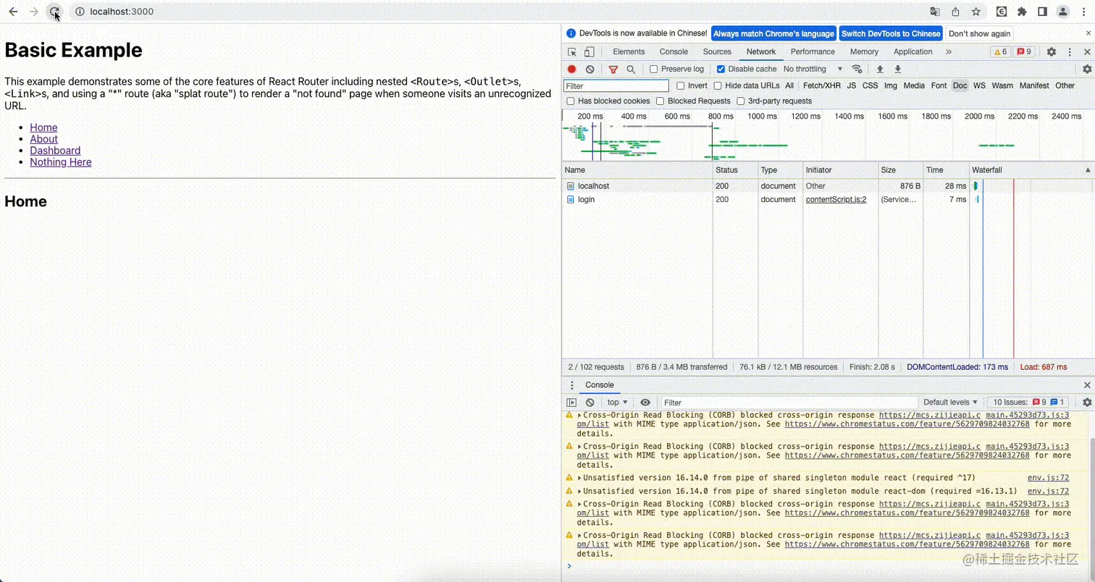Image resolution: width=1095 pixels, height=582 pixels.
Task: Enable Hide data URLs checkbox
Action: [x=718, y=85]
